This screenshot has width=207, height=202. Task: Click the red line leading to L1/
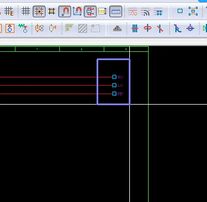(x=55, y=85)
